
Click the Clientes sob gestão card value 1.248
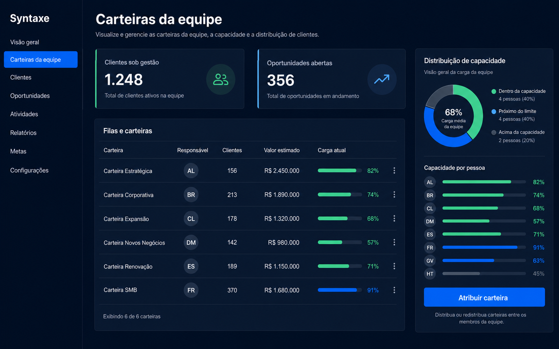tap(124, 80)
